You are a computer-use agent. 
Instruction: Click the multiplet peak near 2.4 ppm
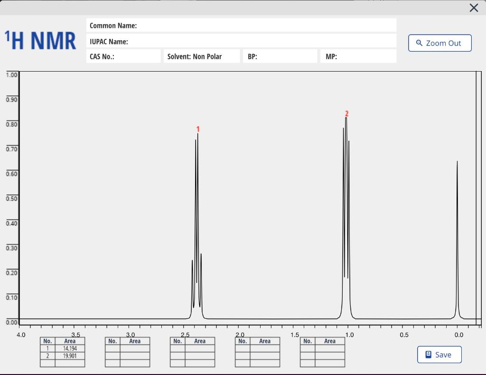pyautogui.click(x=197, y=213)
